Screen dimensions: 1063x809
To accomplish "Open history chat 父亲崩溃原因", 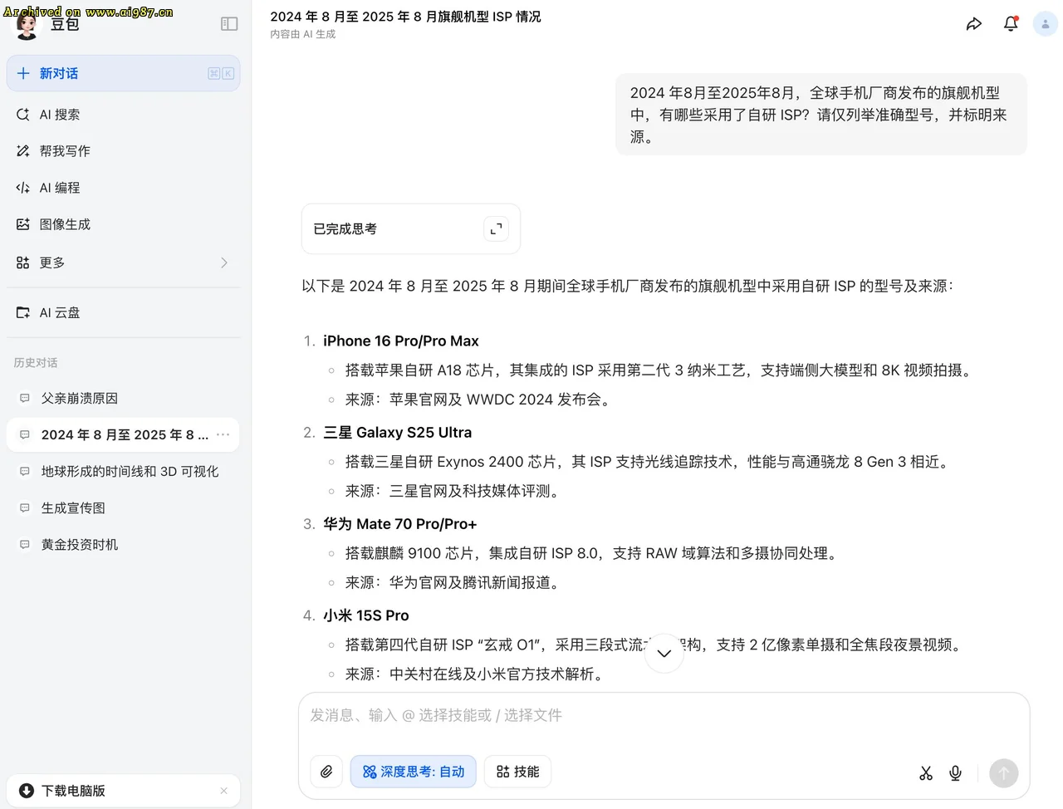I will tap(123, 398).
